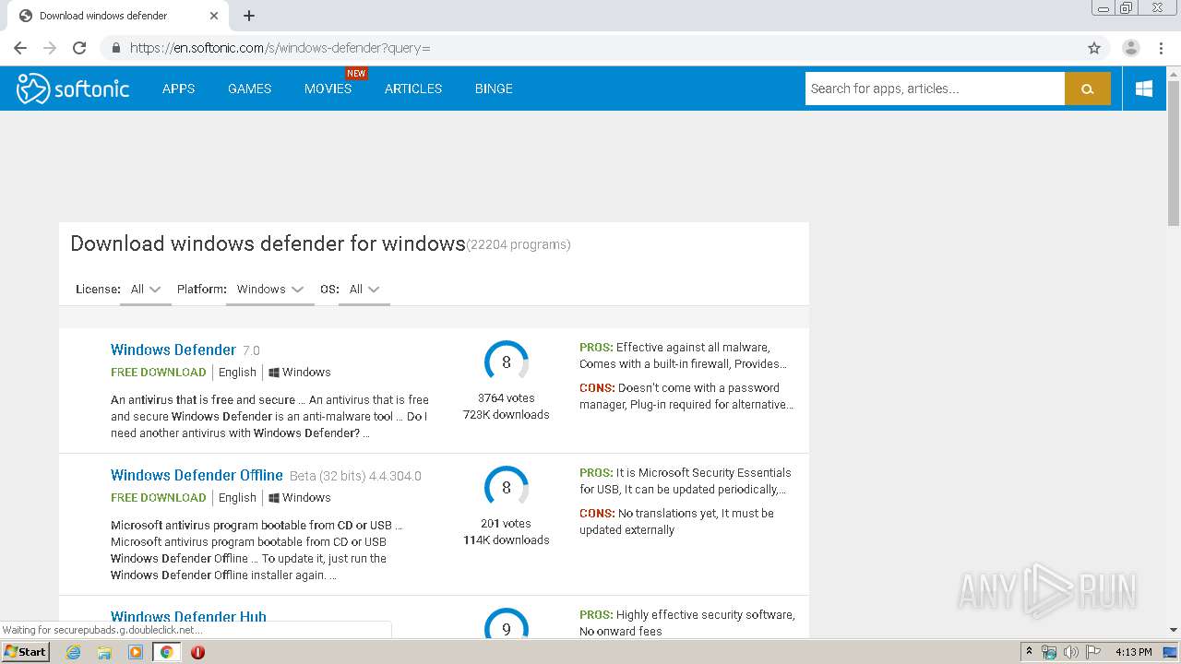
Task: Click the 201 votes text
Action: pyautogui.click(x=507, y=524)
